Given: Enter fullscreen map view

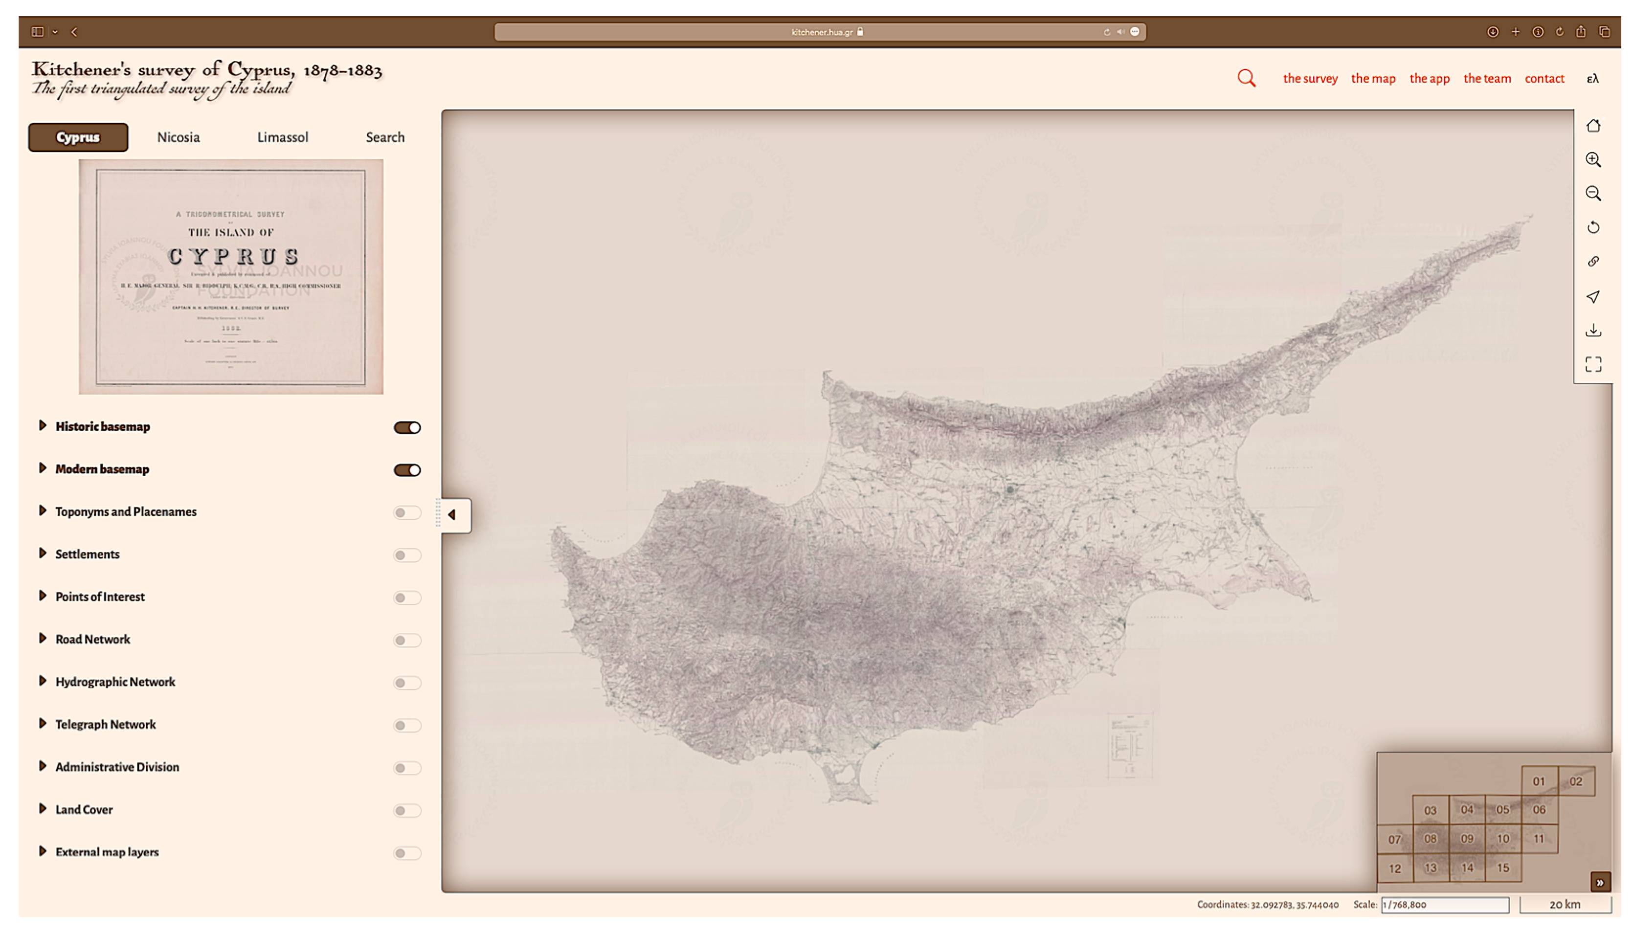Looking at the screenshot, I should (1593, 364).
